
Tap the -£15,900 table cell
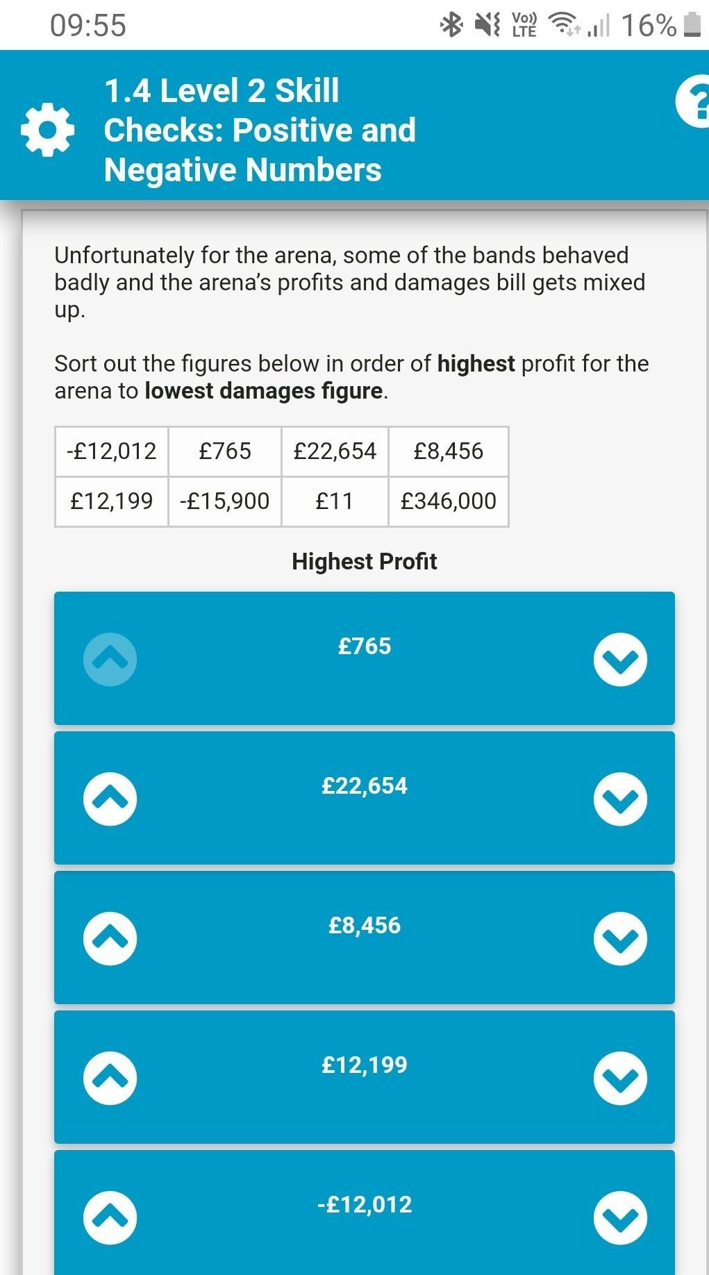[x=224, y=501]
